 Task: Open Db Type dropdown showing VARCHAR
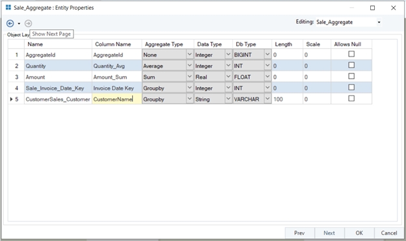(x=267, y=99)
